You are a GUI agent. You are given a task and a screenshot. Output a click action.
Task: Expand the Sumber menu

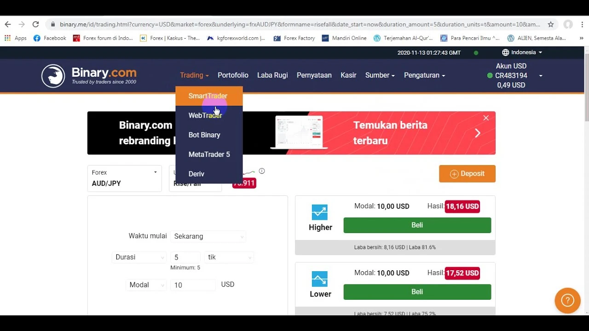click(380, 75)
